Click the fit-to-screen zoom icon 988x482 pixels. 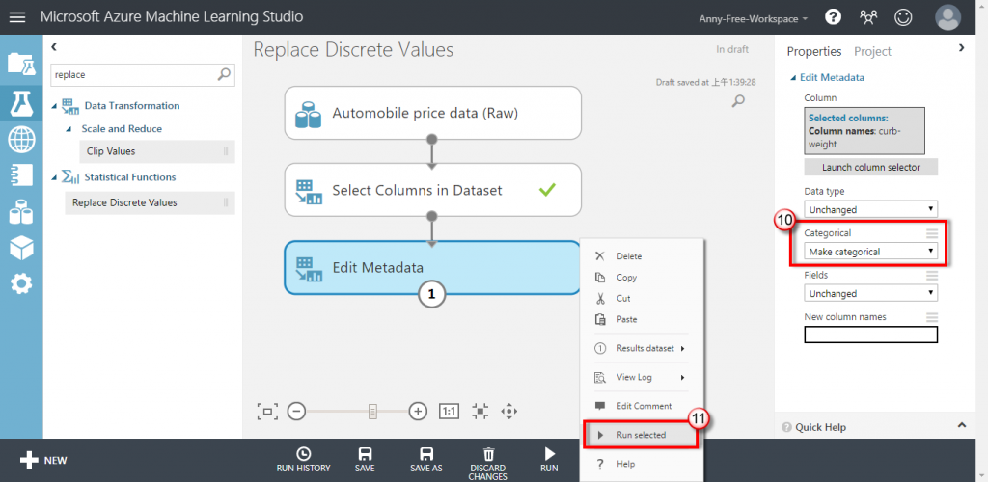point(268,412)
